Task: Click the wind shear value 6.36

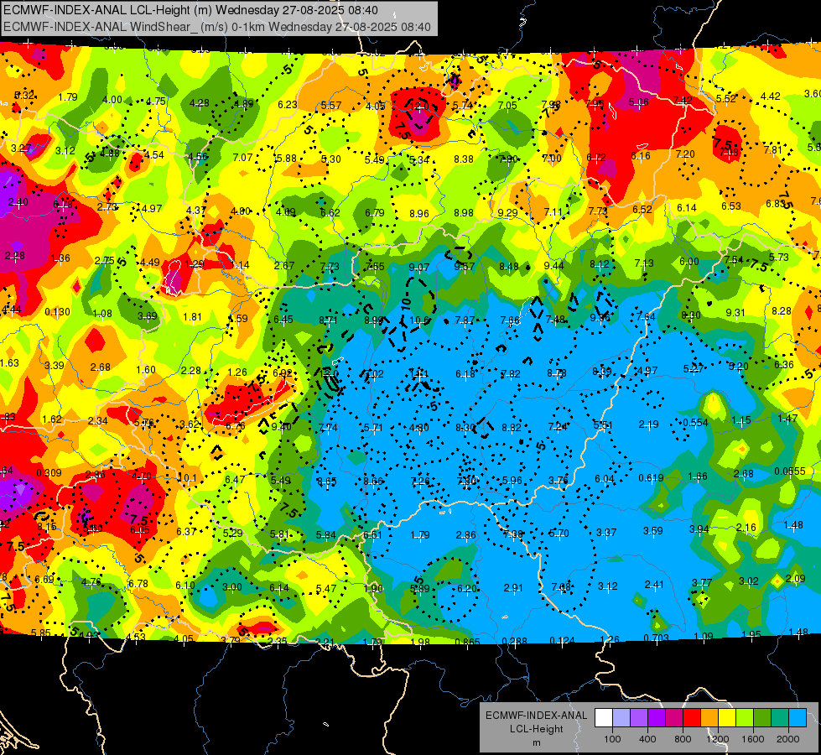Action: [x=784, y=365]
